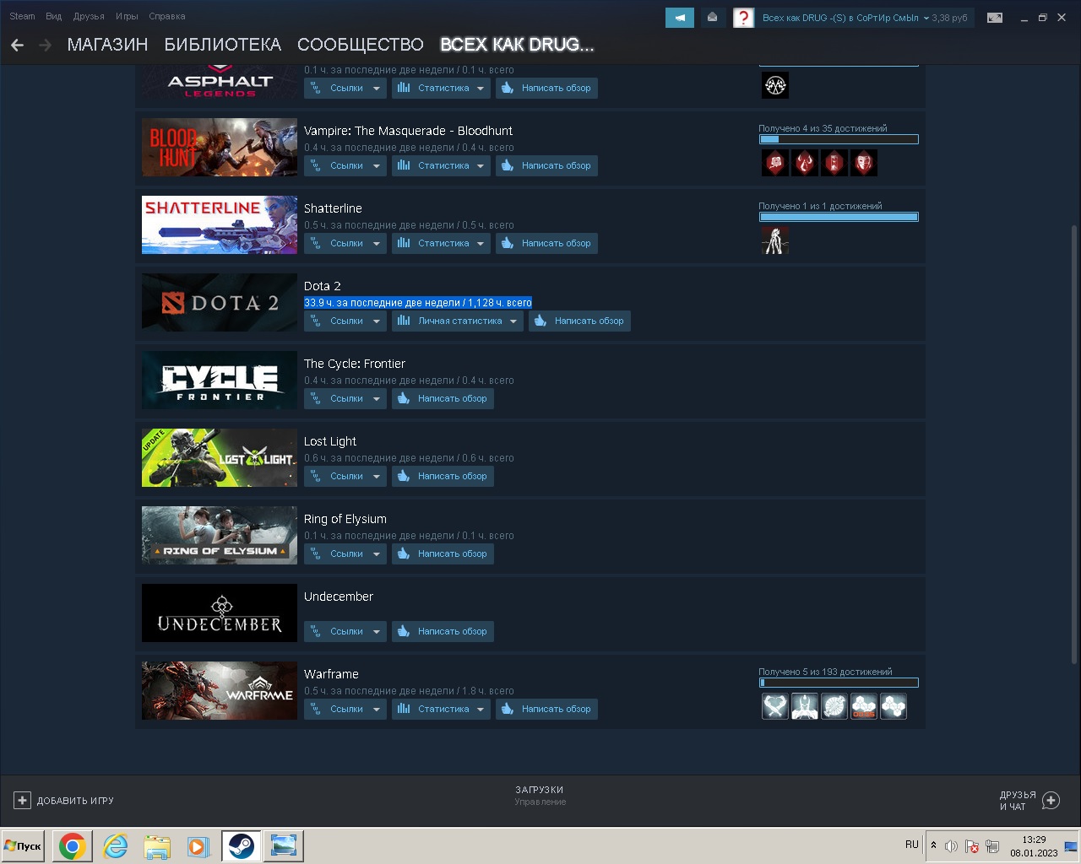Open Shatterline achievements progress bar
The width and height of the screenshot is (1081, 864).
839,217
